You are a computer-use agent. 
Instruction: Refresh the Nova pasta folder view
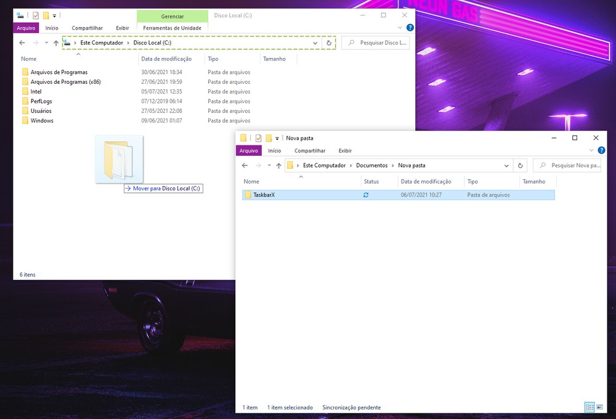click(521, 166)
